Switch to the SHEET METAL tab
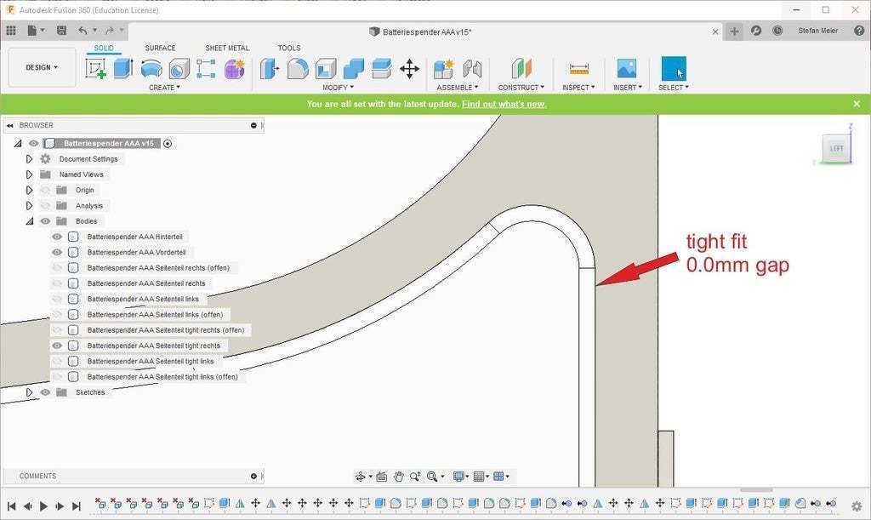The width and height of the screenshot is (871, 520). point(227,48)
